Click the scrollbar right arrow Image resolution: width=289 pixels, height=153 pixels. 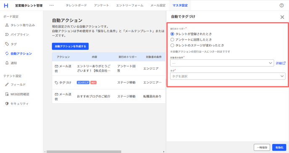[164, 152]
